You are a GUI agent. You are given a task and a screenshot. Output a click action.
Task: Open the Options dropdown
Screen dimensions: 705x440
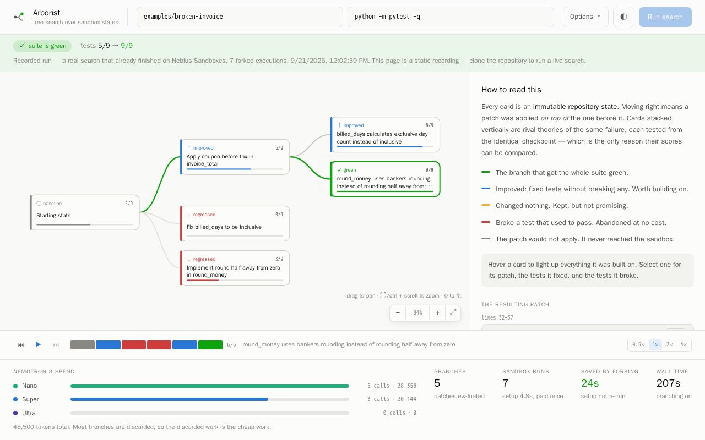pos(585,17)
